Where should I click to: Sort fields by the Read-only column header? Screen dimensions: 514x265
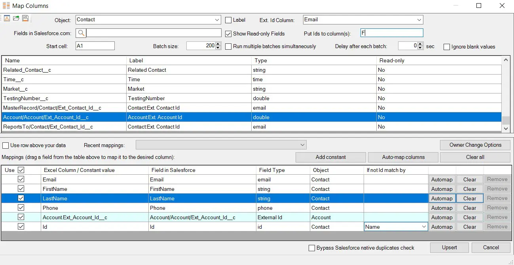(439, 61)
